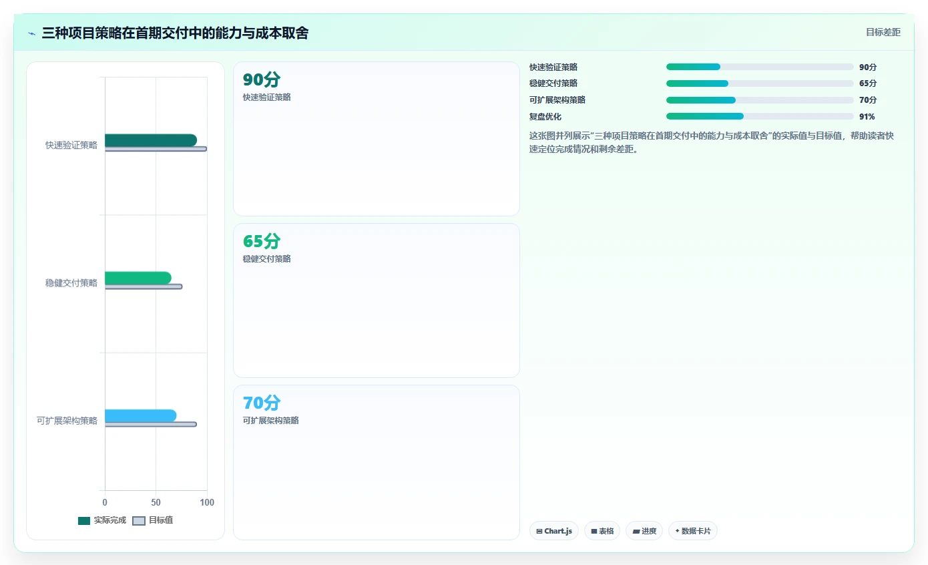Click the 快速验证策略 label in the progress list
Image resolution: width=928 pixels, height=565 pixels.
coord(553,67)
